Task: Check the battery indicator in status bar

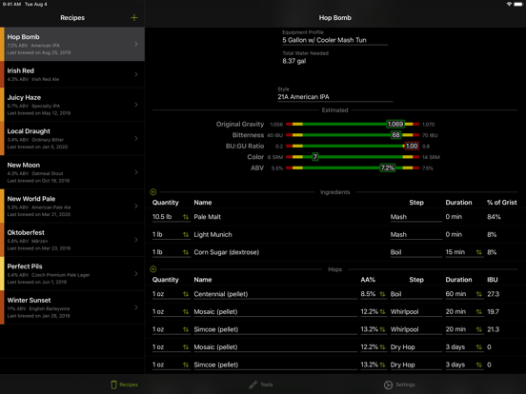Action: pyautogui.click(x=518, y=4)
